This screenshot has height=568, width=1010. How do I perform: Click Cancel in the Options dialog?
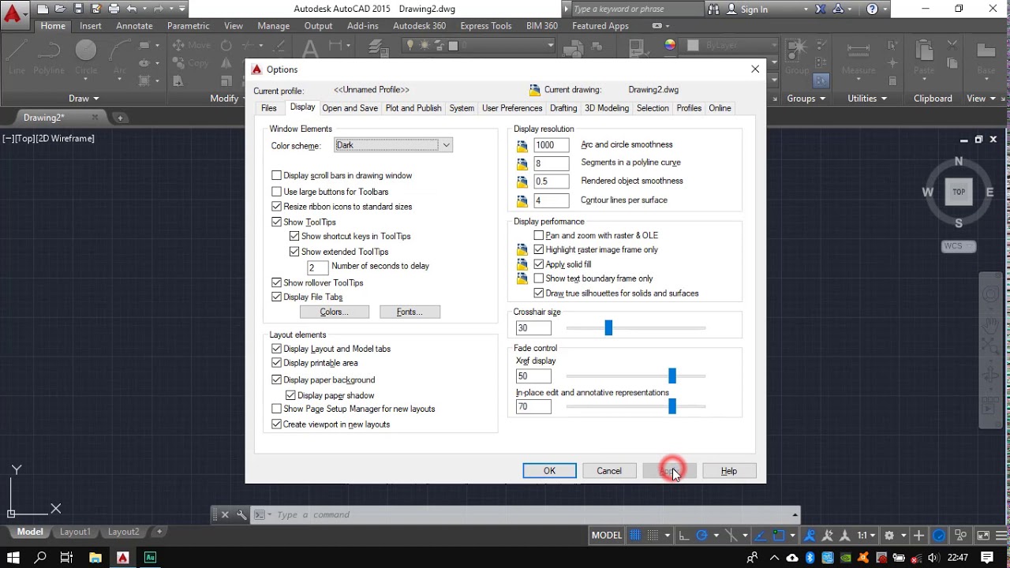[x=609, y=471]
